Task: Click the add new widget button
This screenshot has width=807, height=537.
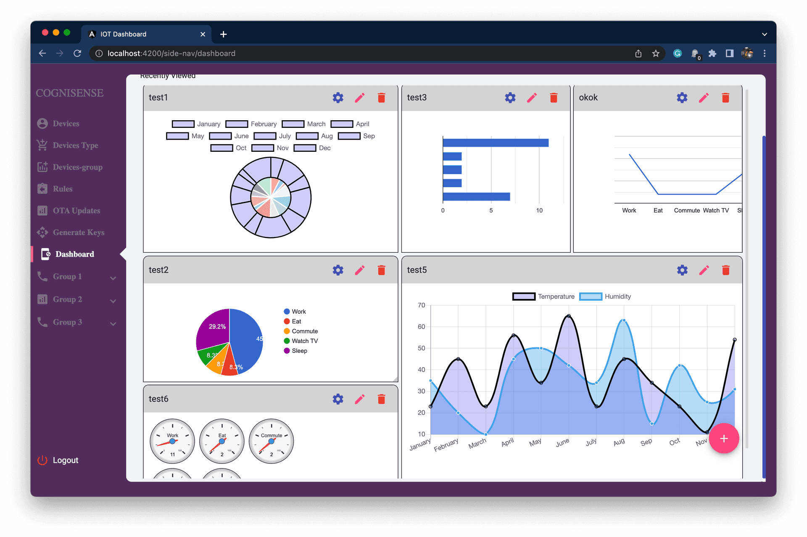Action: (724, 437)
